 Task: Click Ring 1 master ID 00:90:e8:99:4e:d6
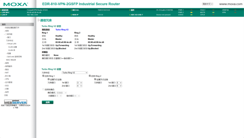pyautogui.click(x=63, y=42)
